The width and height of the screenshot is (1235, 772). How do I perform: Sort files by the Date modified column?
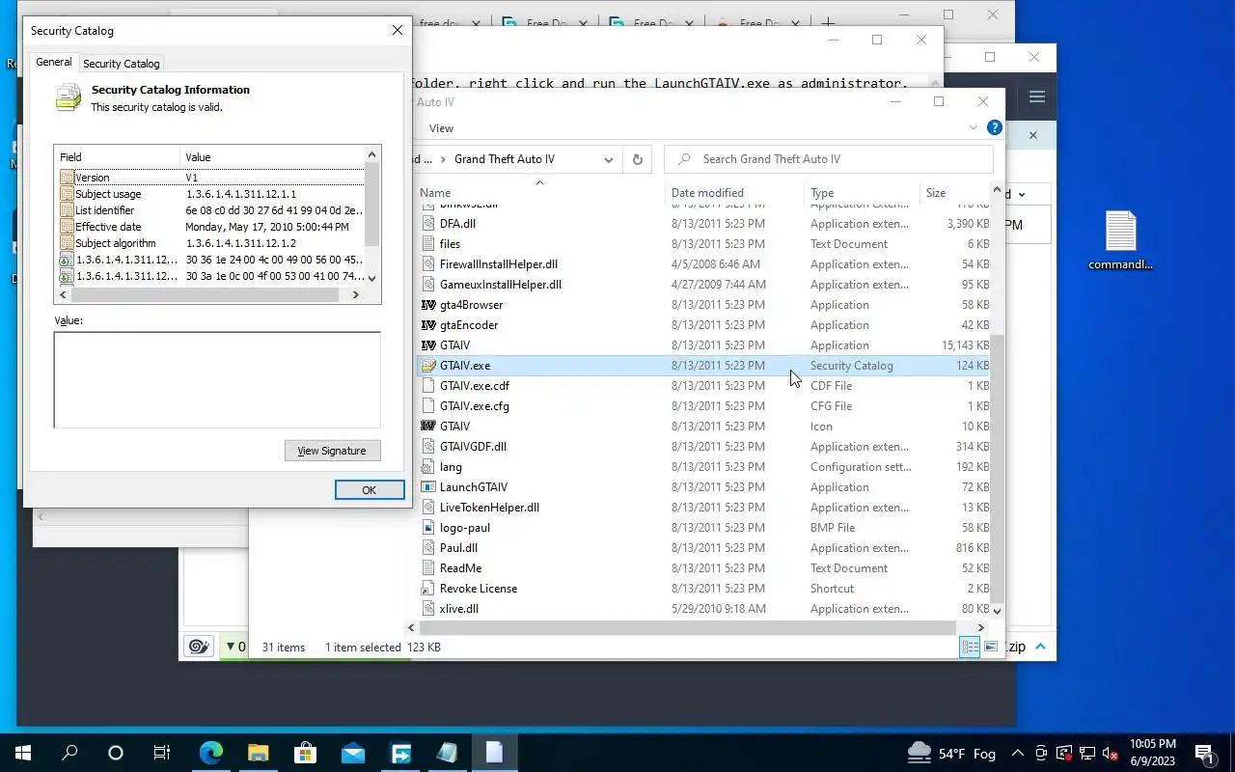[735, 193]
